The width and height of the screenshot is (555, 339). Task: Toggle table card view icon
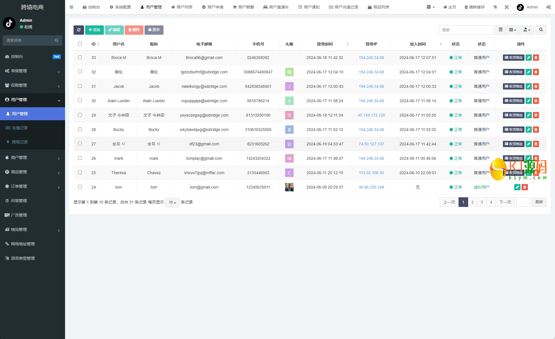pyautogui.click(x=500, y=30)
